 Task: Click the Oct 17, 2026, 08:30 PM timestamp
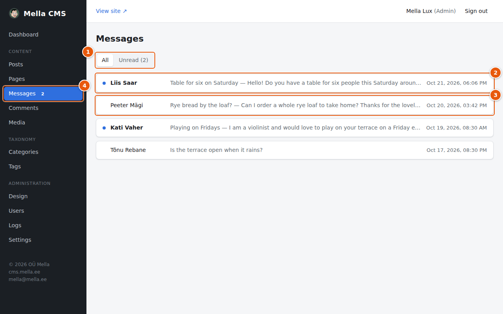tap(457, 150)
